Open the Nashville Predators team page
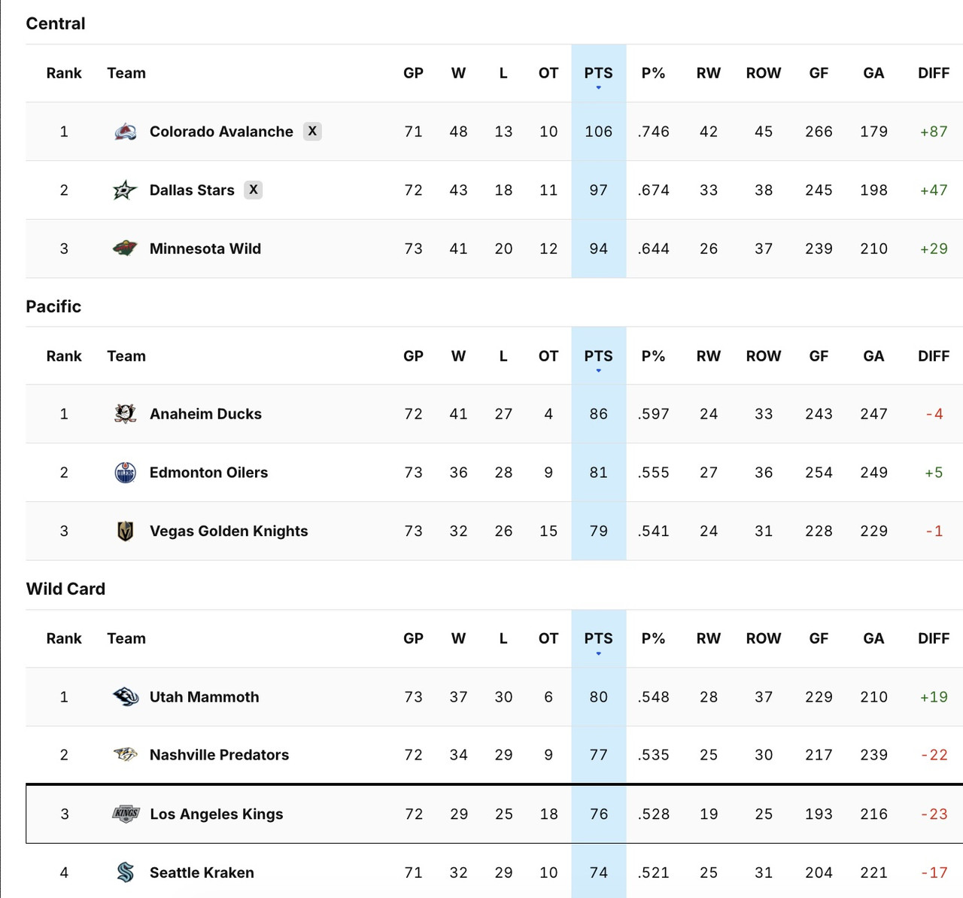Screen dimensions: 963x898 [219, 754]
